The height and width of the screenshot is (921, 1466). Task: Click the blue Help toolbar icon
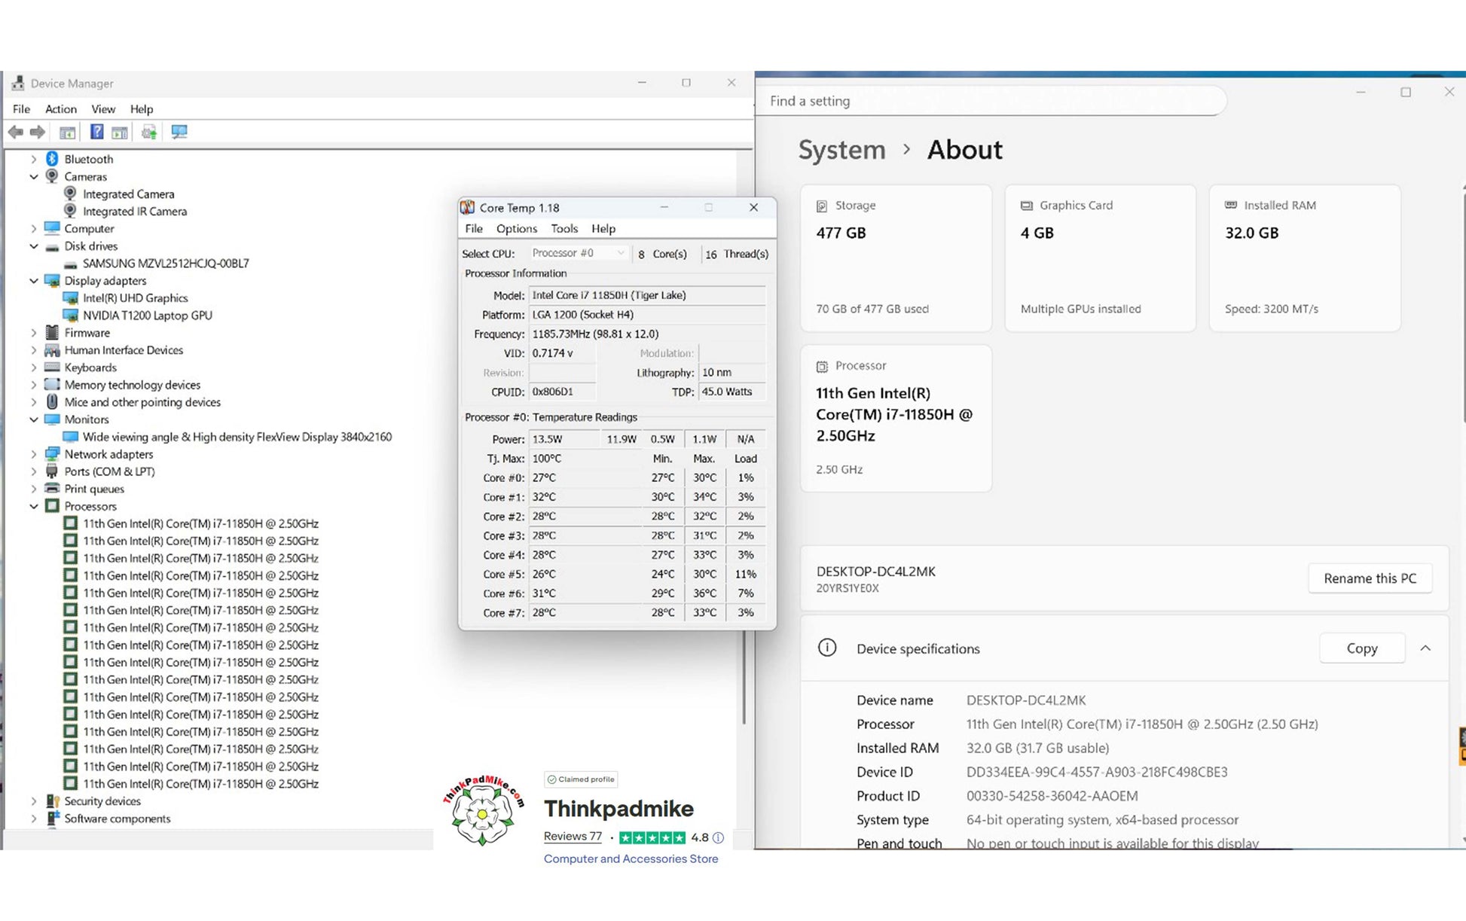click(96, 133)
